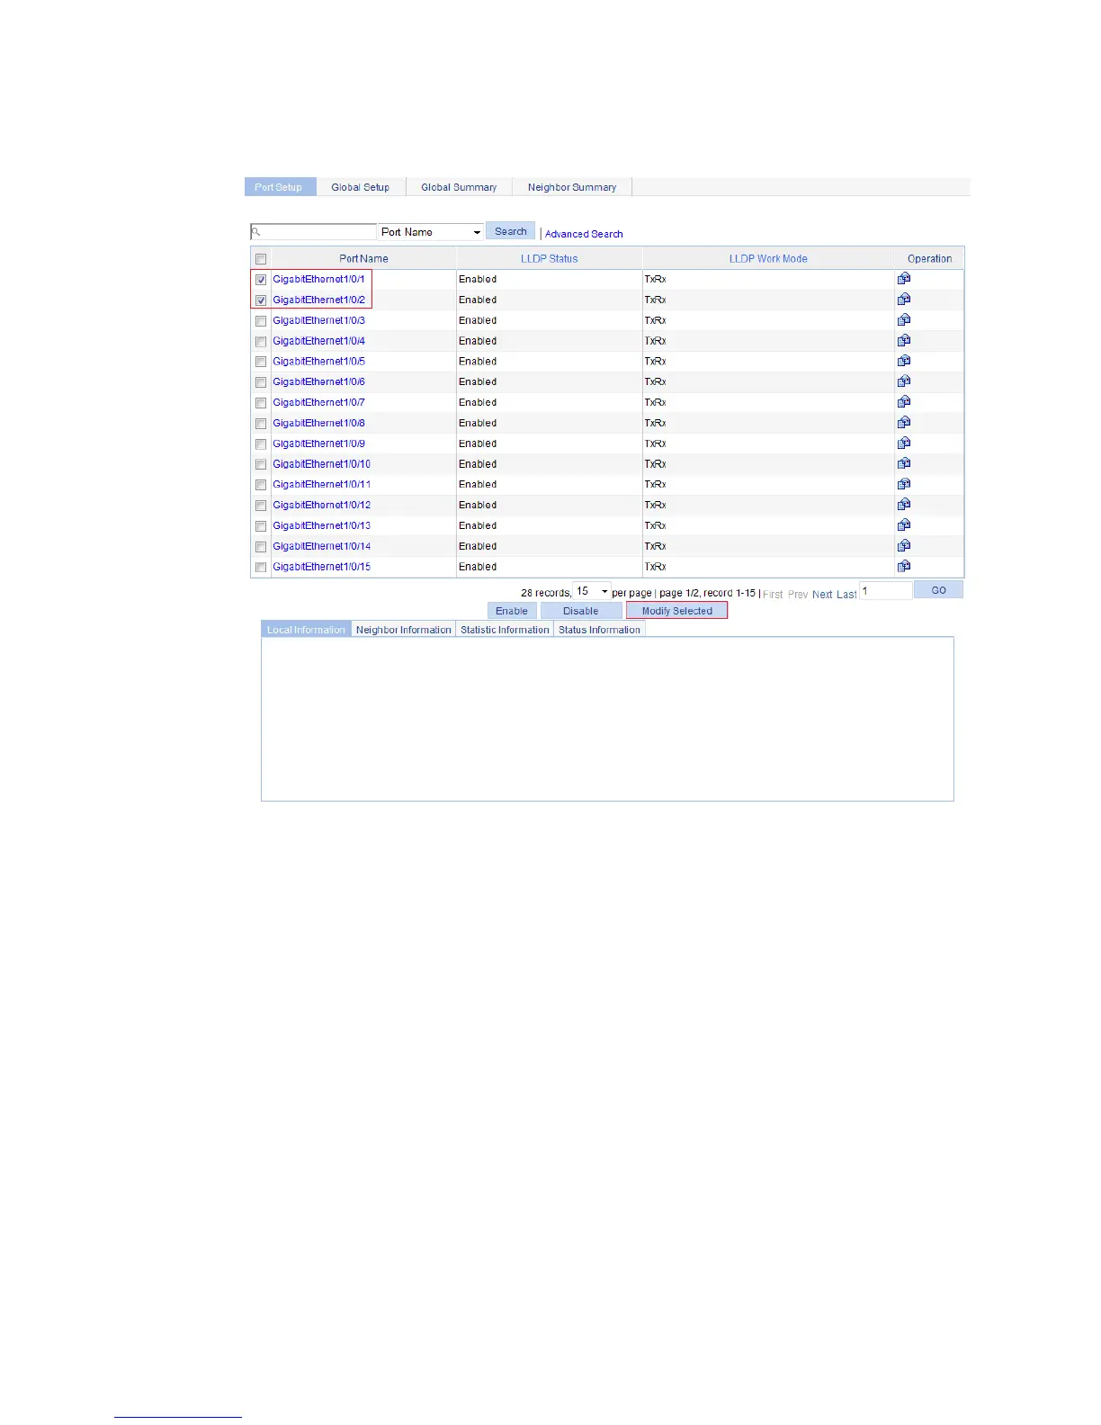This screenshot has height=1425, width=1101.
Task: Focus the page number input field
Action: [x=886, y=591]
